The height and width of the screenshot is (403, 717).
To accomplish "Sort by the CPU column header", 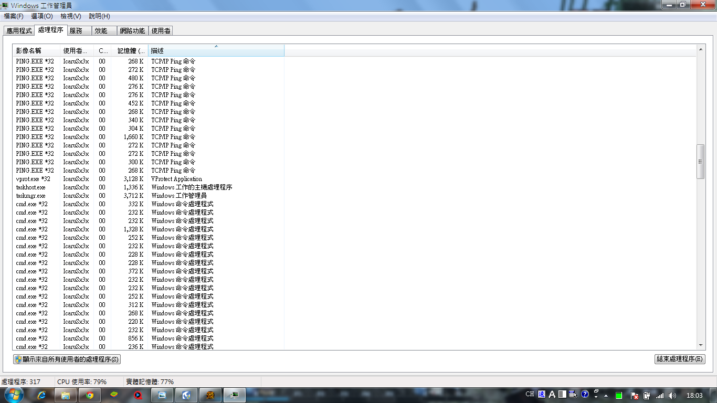I will [103, 51].
